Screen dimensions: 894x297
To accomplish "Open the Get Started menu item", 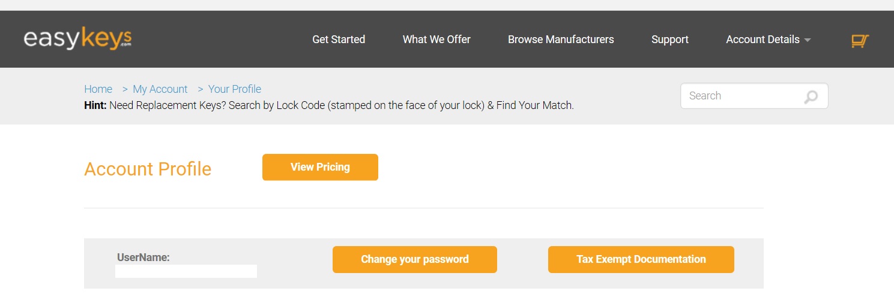I will click(339, 40).
